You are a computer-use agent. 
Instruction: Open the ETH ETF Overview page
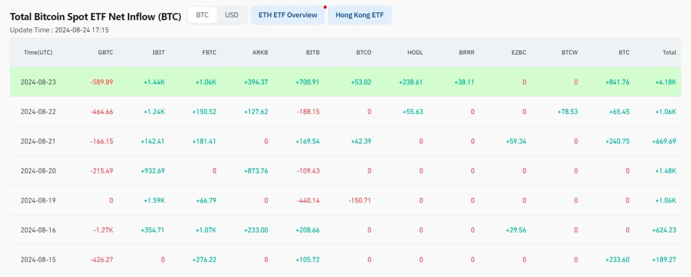tap(288, 15)
